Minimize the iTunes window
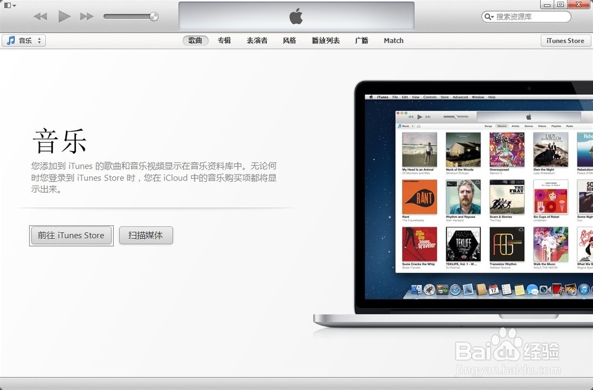Viewport: 593px width, 390px height. coord(547,5)
